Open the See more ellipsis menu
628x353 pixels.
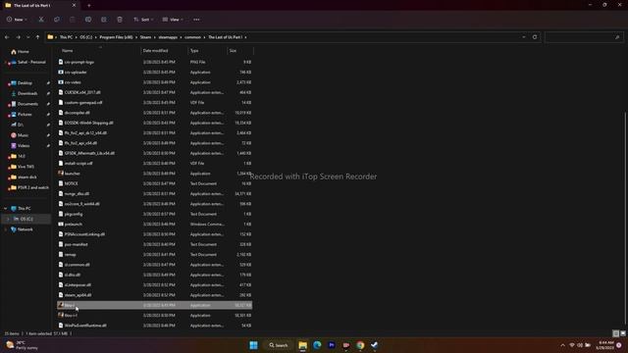coord(196,20)
